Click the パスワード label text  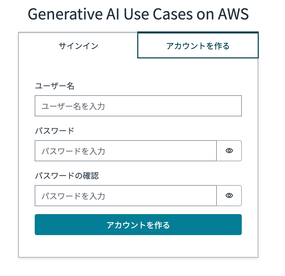pos(54,131)
